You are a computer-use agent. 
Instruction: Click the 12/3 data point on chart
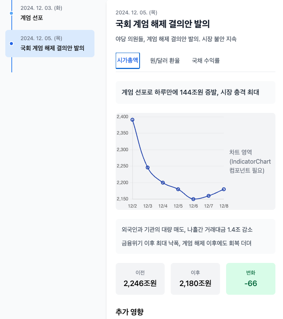(148, 167)
